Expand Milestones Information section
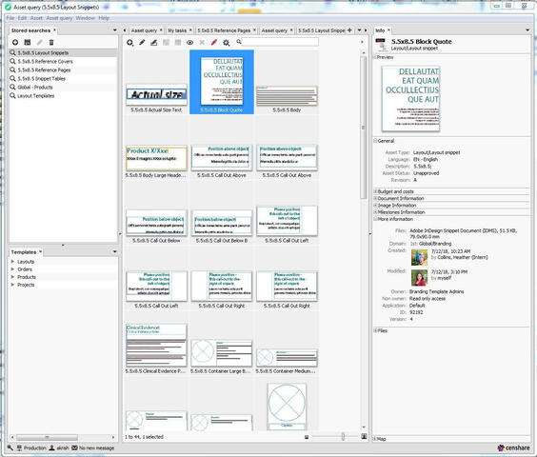This screenshot has height=457, width=537. click(x=375, y=212)
